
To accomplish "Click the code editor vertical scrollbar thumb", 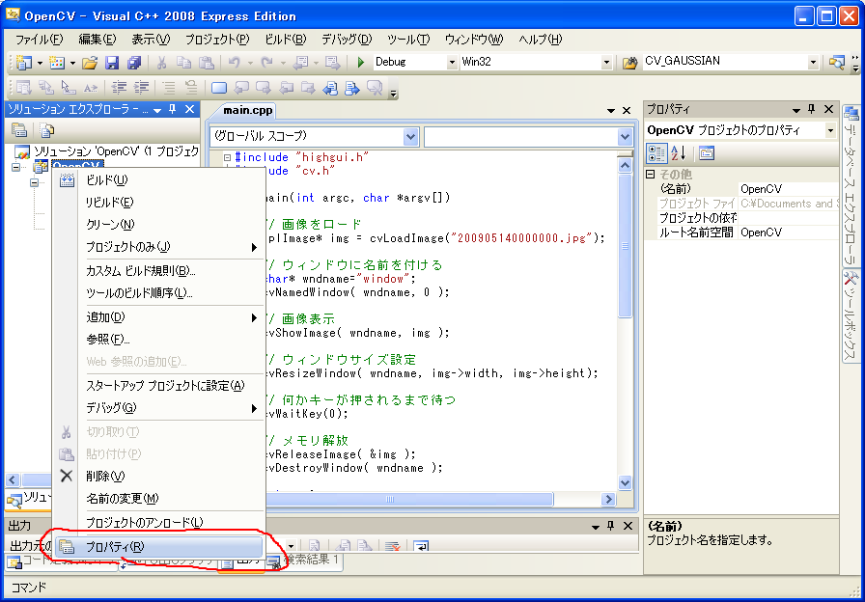I will 625,245.
